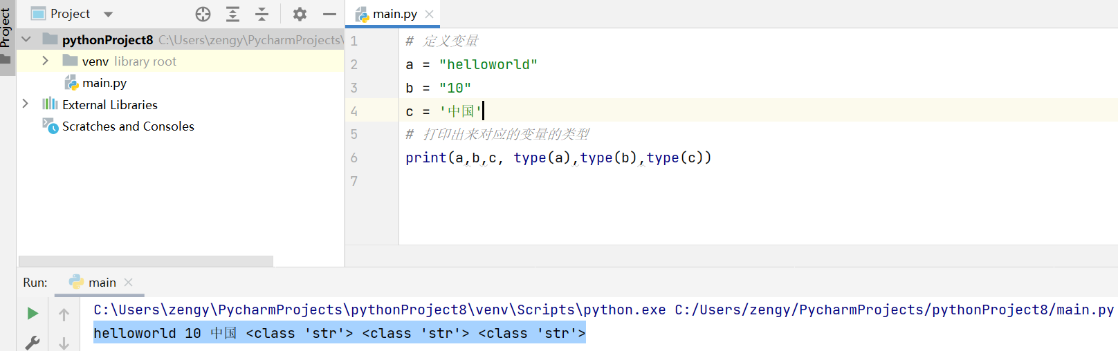
Task: Run main with the green play icon
Action: click(x=33, y=314)
